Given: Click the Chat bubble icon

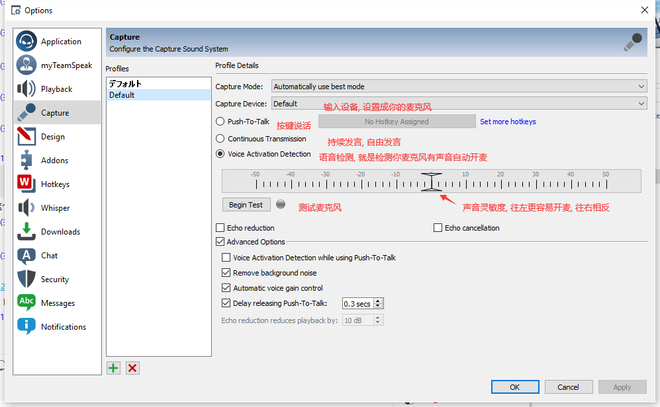Looking at the screenshot, I should (26, 256).
